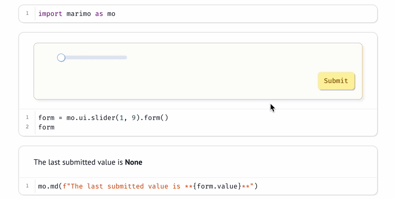Click the 'mo' alias at the end of the import line
Image resolution: width=395 pixels, height=199 pixels.
pos(111,14)
